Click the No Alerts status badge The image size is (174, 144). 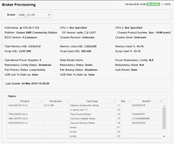153,4
